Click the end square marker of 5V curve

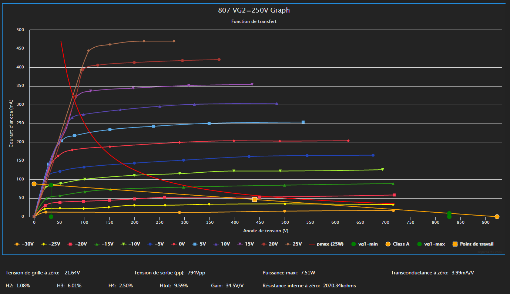pos(303,122)
